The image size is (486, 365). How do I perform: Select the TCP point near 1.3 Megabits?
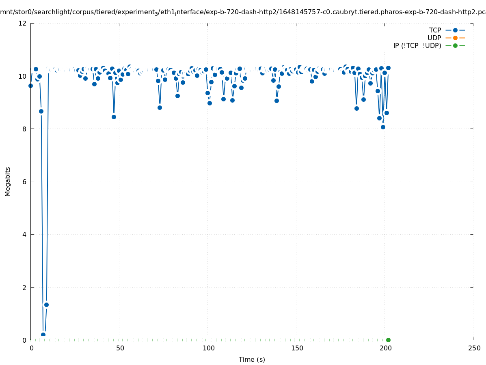click(x=46, y=305)
